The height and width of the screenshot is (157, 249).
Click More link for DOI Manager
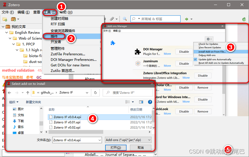click(167, 54)
